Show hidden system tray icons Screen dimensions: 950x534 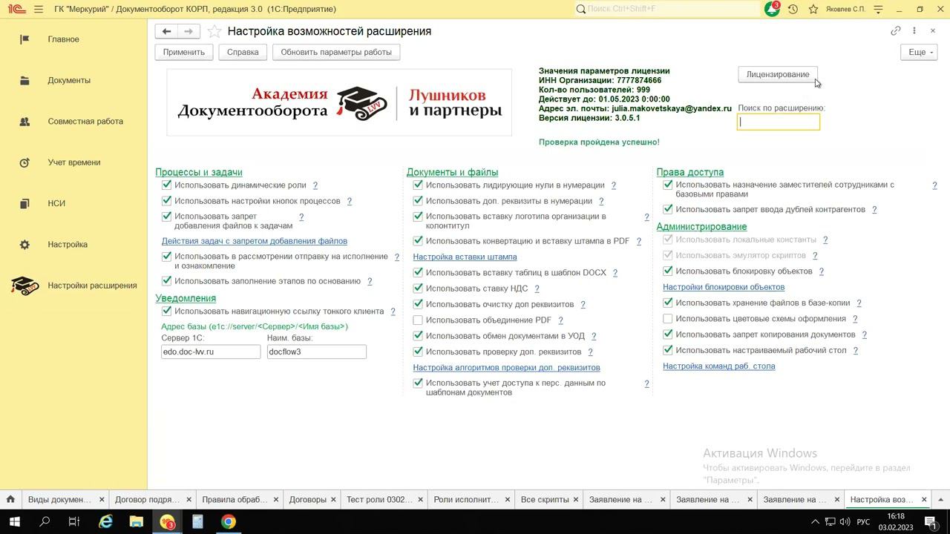(815, 521)
